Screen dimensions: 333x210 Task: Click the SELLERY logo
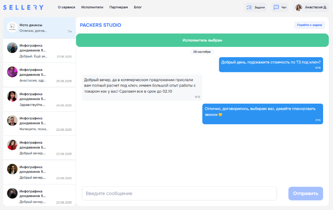tap(23, 7)
